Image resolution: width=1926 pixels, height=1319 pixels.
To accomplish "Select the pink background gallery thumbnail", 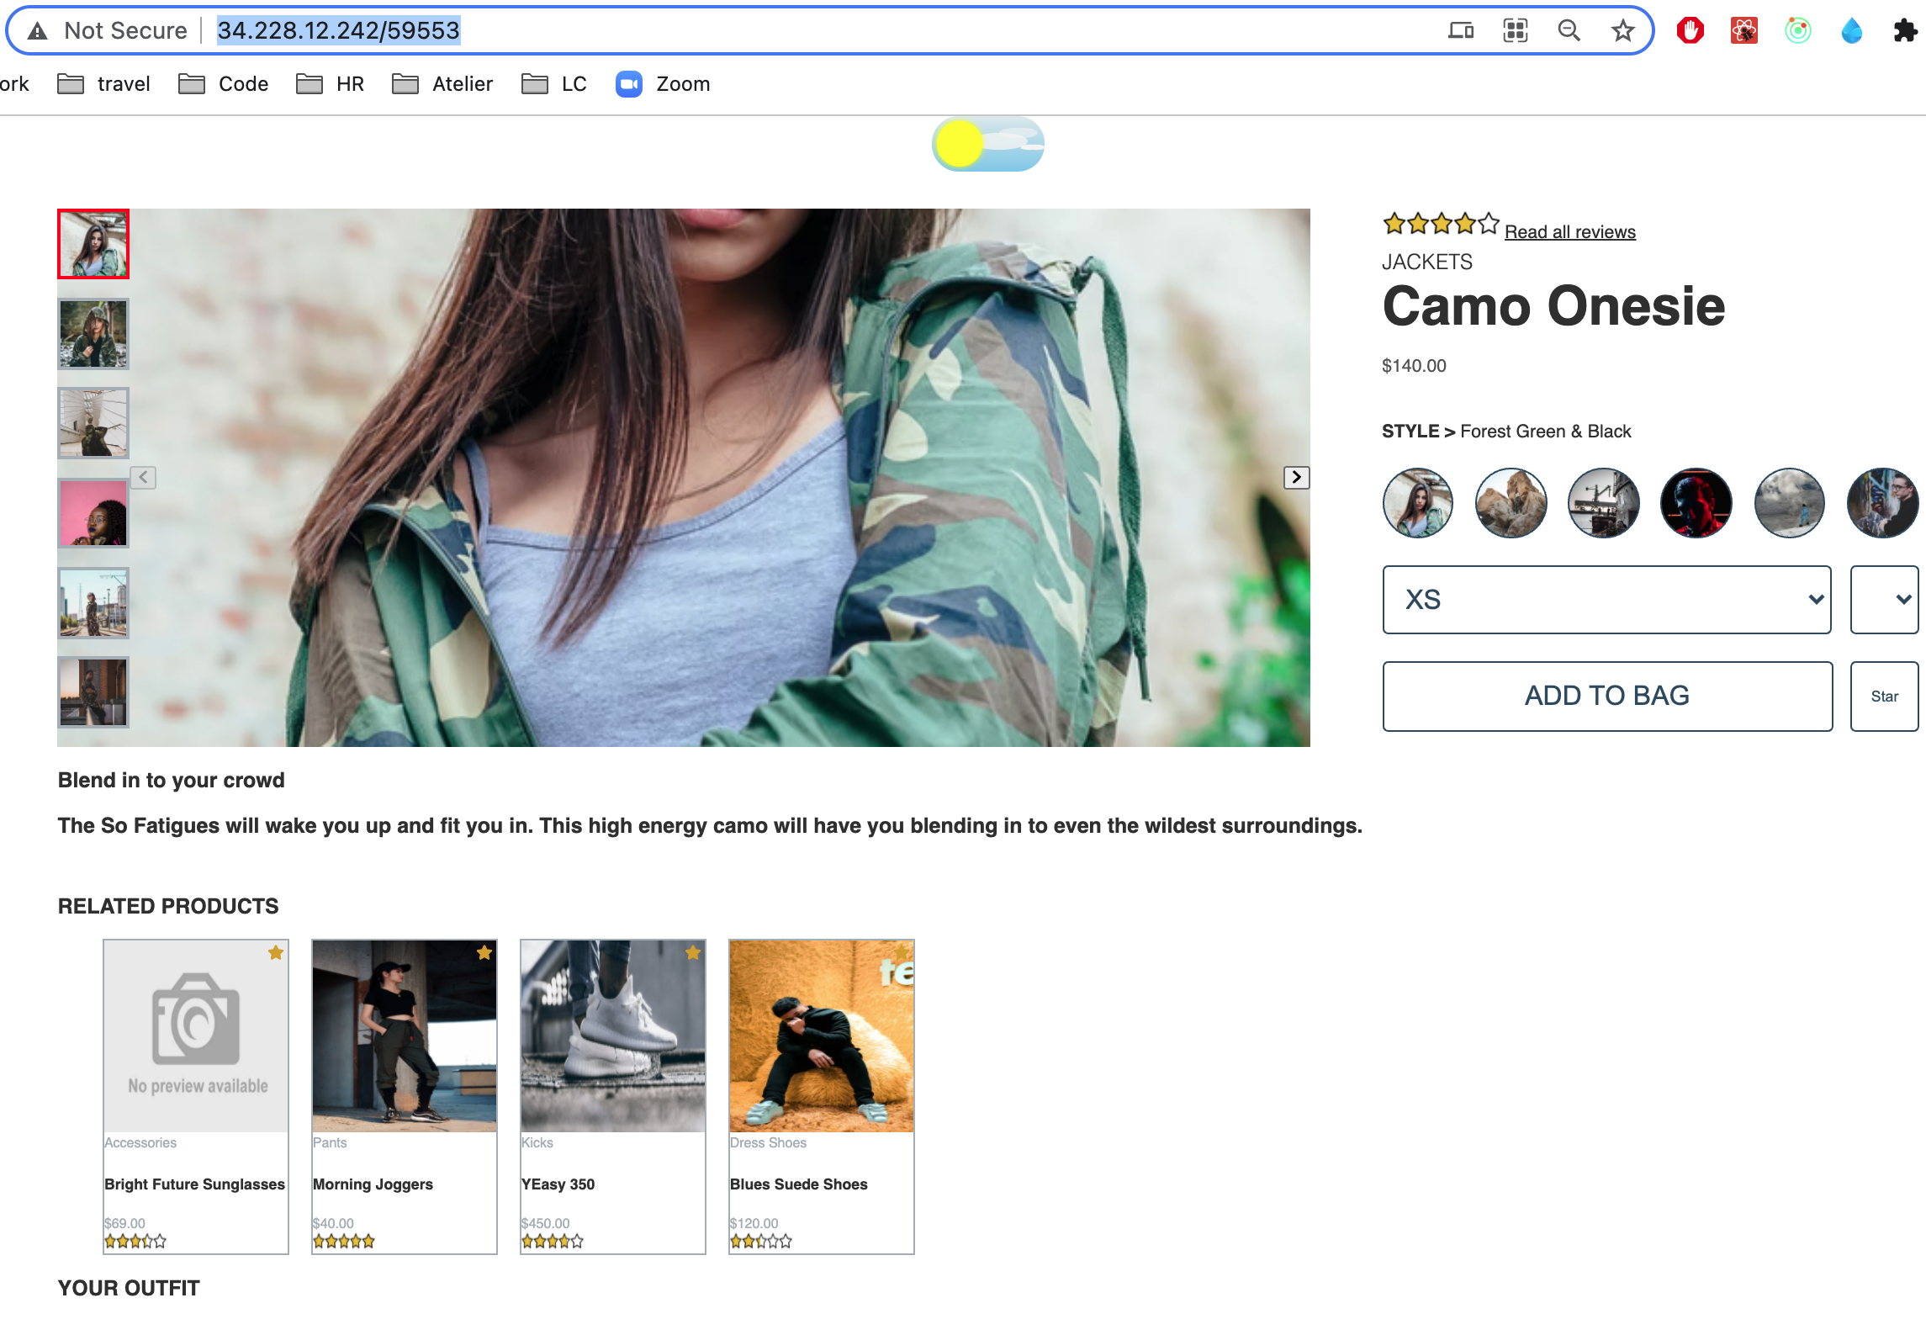I will tap(93, 513).
